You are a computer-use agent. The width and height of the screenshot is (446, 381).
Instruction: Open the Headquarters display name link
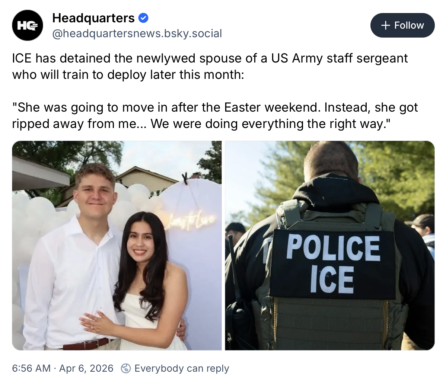click(93, 18)
